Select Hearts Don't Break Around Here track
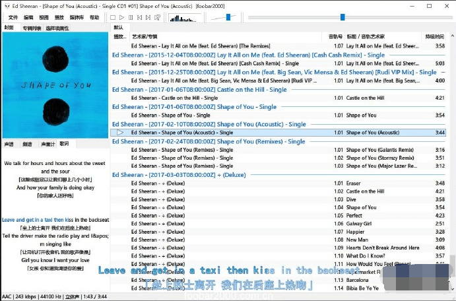Image resolution: width=456 pixels, height=301 pixels. coord(278,248)
